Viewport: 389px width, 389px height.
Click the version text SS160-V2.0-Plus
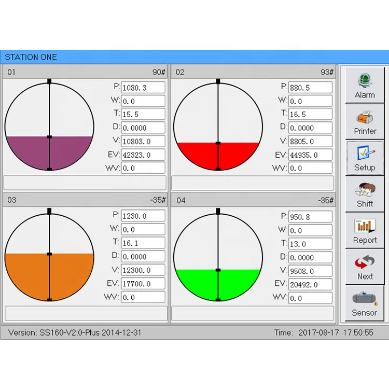70,332
